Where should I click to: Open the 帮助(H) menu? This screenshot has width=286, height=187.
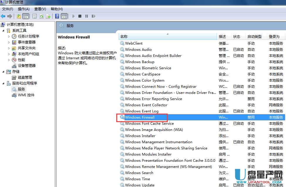coord(57,9)
